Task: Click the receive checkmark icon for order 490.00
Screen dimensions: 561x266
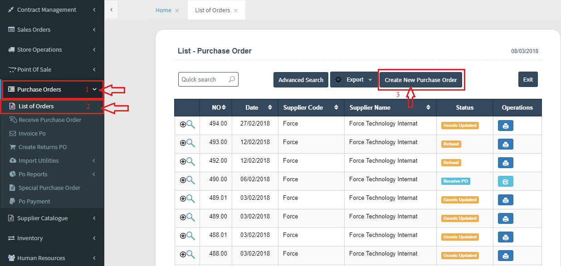Action: coord(505,181)
